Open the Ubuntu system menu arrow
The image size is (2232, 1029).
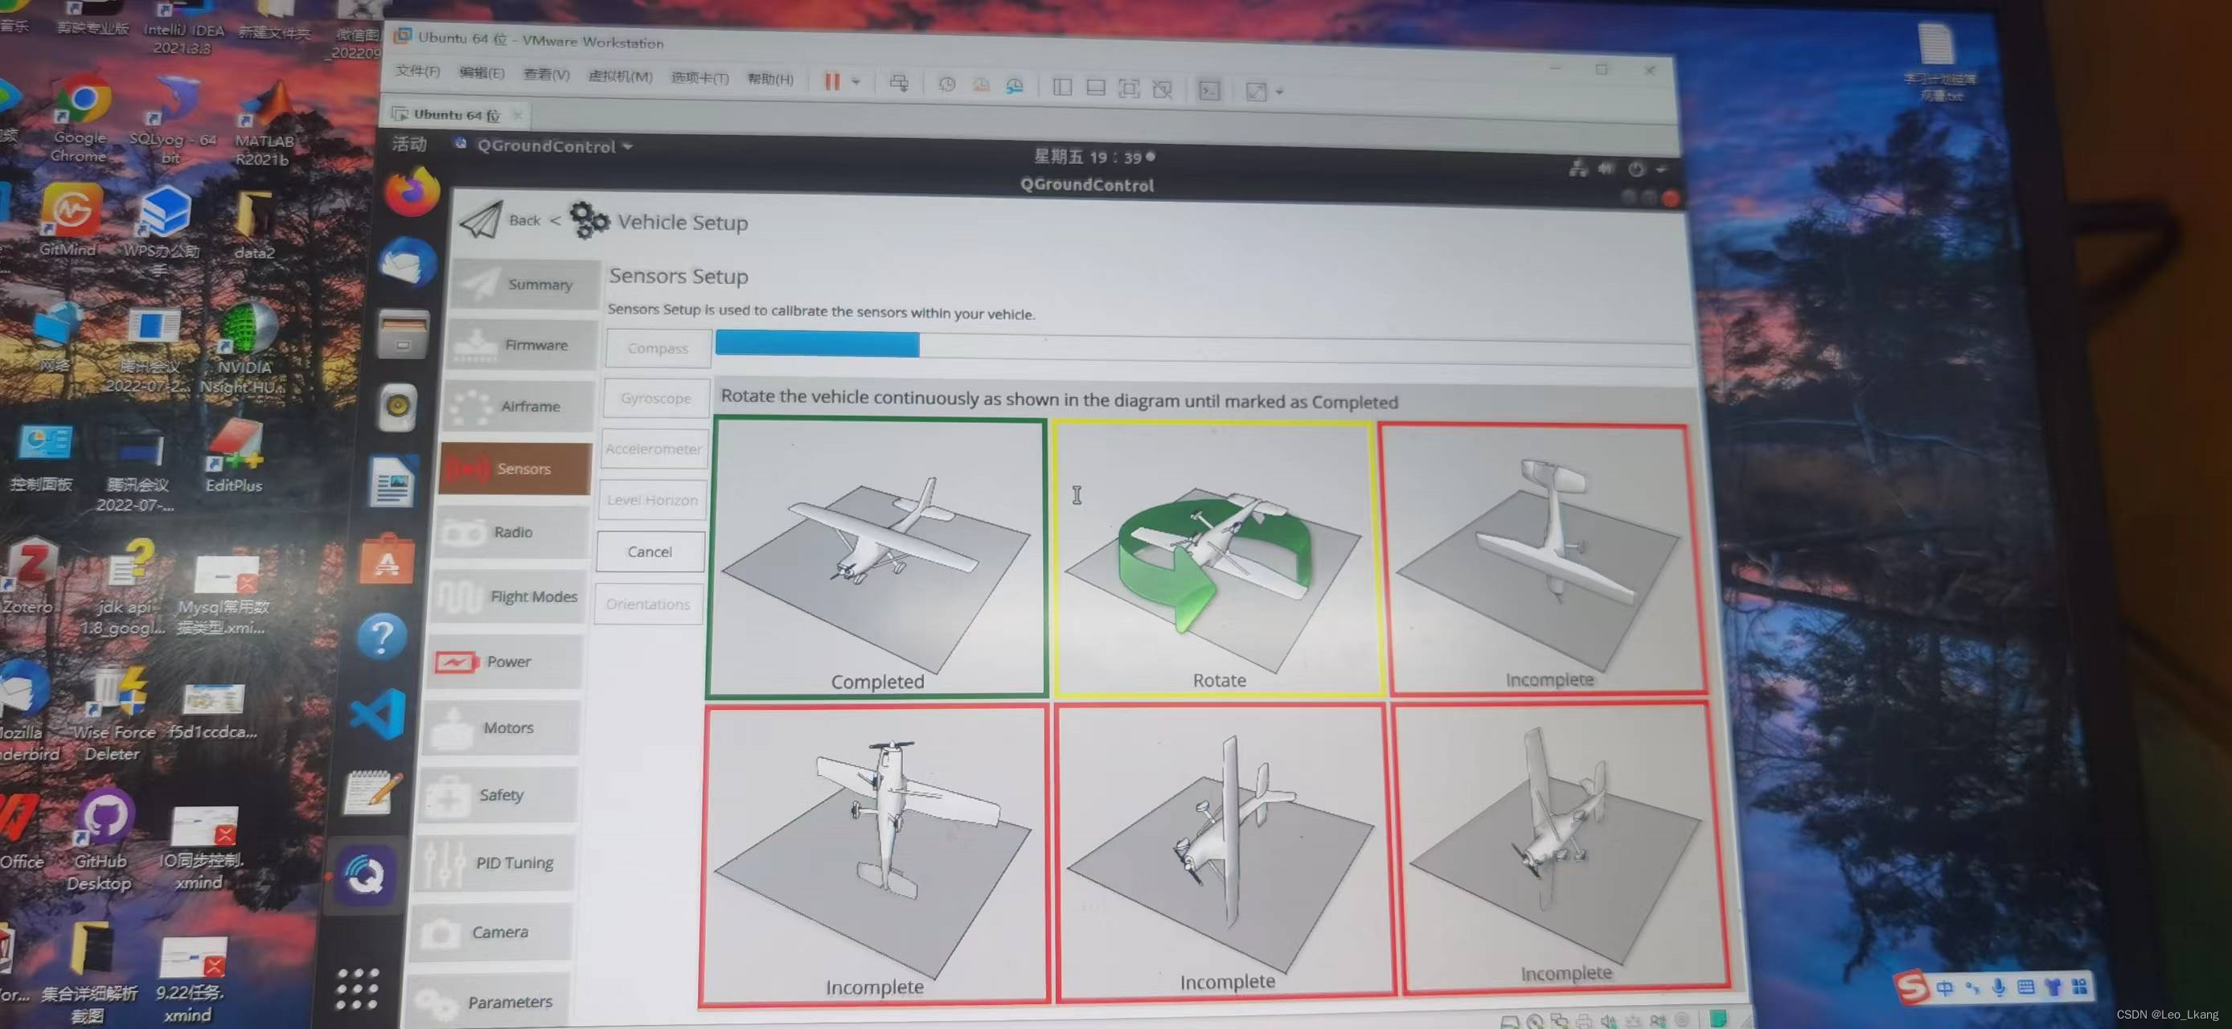(x=1661, y=170)
